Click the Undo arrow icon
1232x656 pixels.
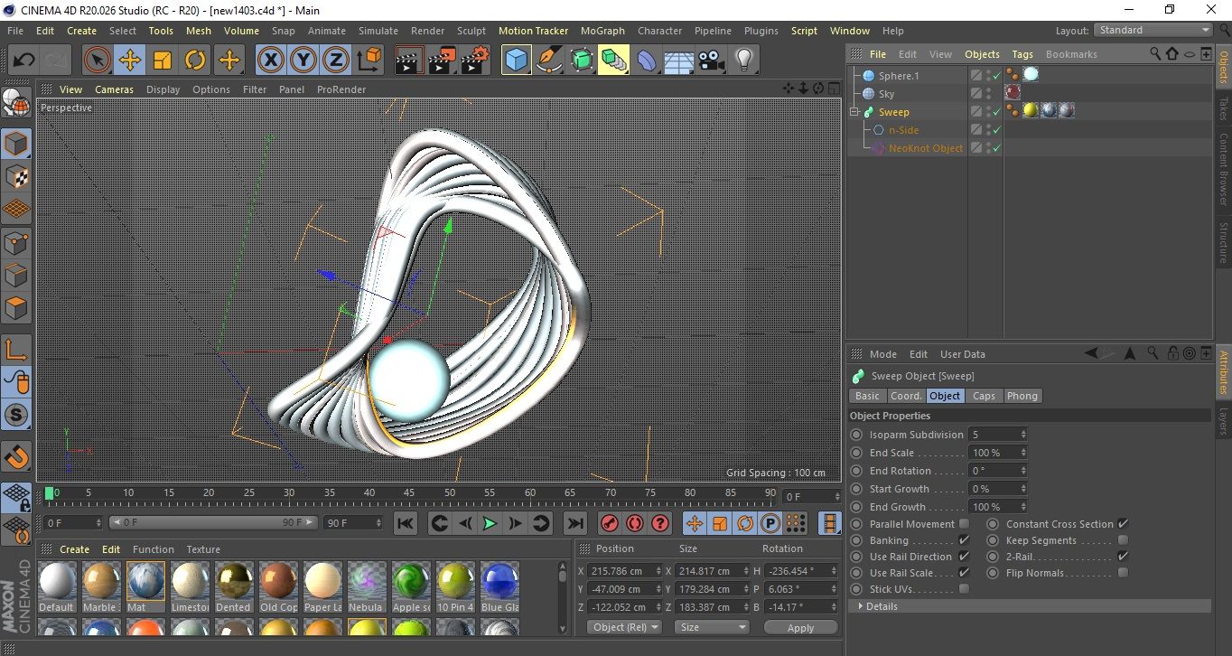tap(24, 61)
